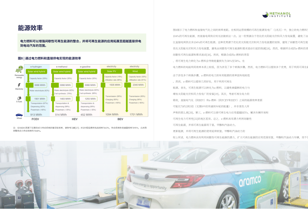Click the 452 MWh result
Viewport: 308px width, 209px height.
pyautogui.click(x=86, y=115)
